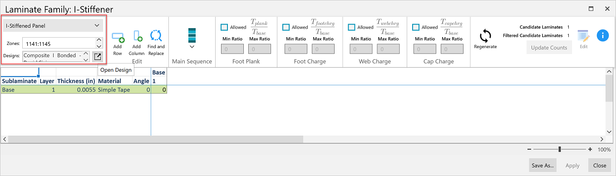
Task: Click zoom in plus button
Action: [x=590, y=149]
